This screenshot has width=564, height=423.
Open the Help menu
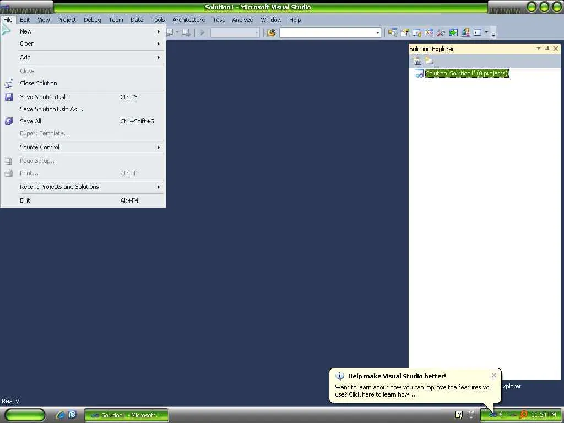coord(295,20)
